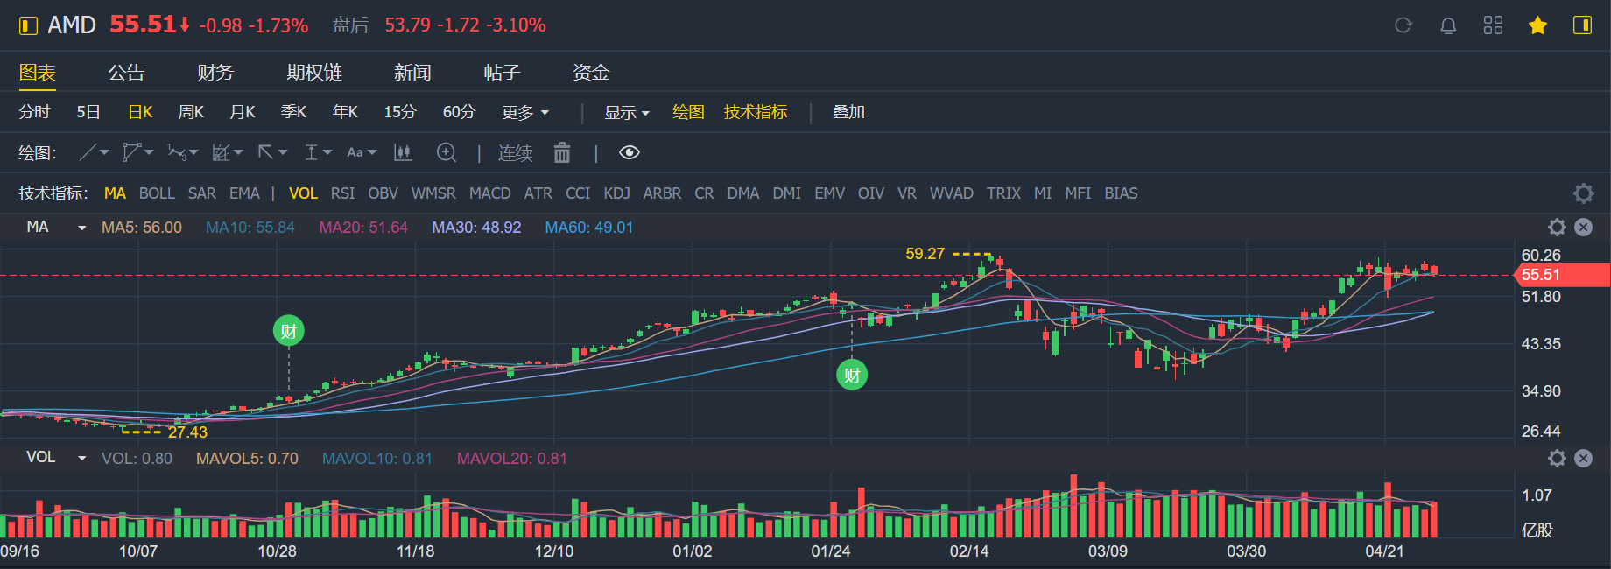Image resolution: width=1611 pixels, height=569 pixels.
Task: Open the price alert bell
Action: pos(1448,25)
